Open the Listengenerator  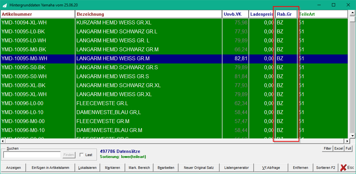coord(237,168)
